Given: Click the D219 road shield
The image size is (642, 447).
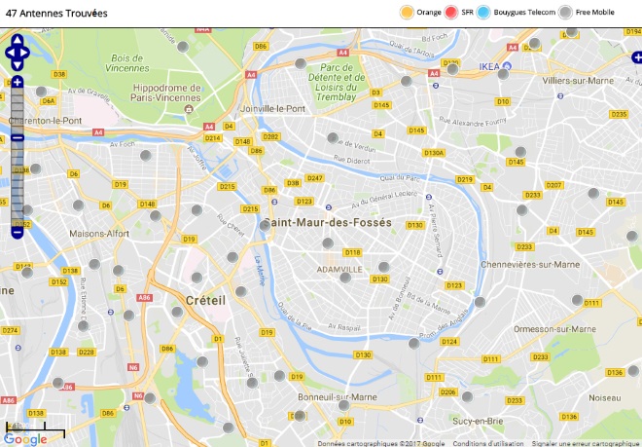Looking at the screenshot, I should [465, 179].
